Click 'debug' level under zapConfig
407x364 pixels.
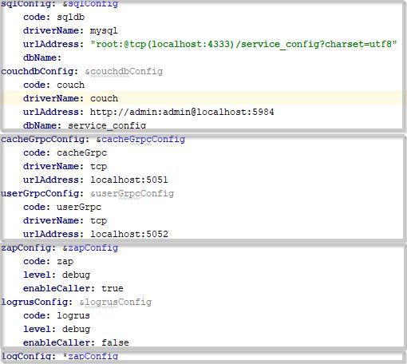tap(76, 275)
